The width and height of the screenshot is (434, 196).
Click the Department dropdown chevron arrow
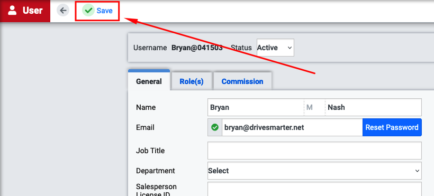pyautogui.click(x=417, y=171)
